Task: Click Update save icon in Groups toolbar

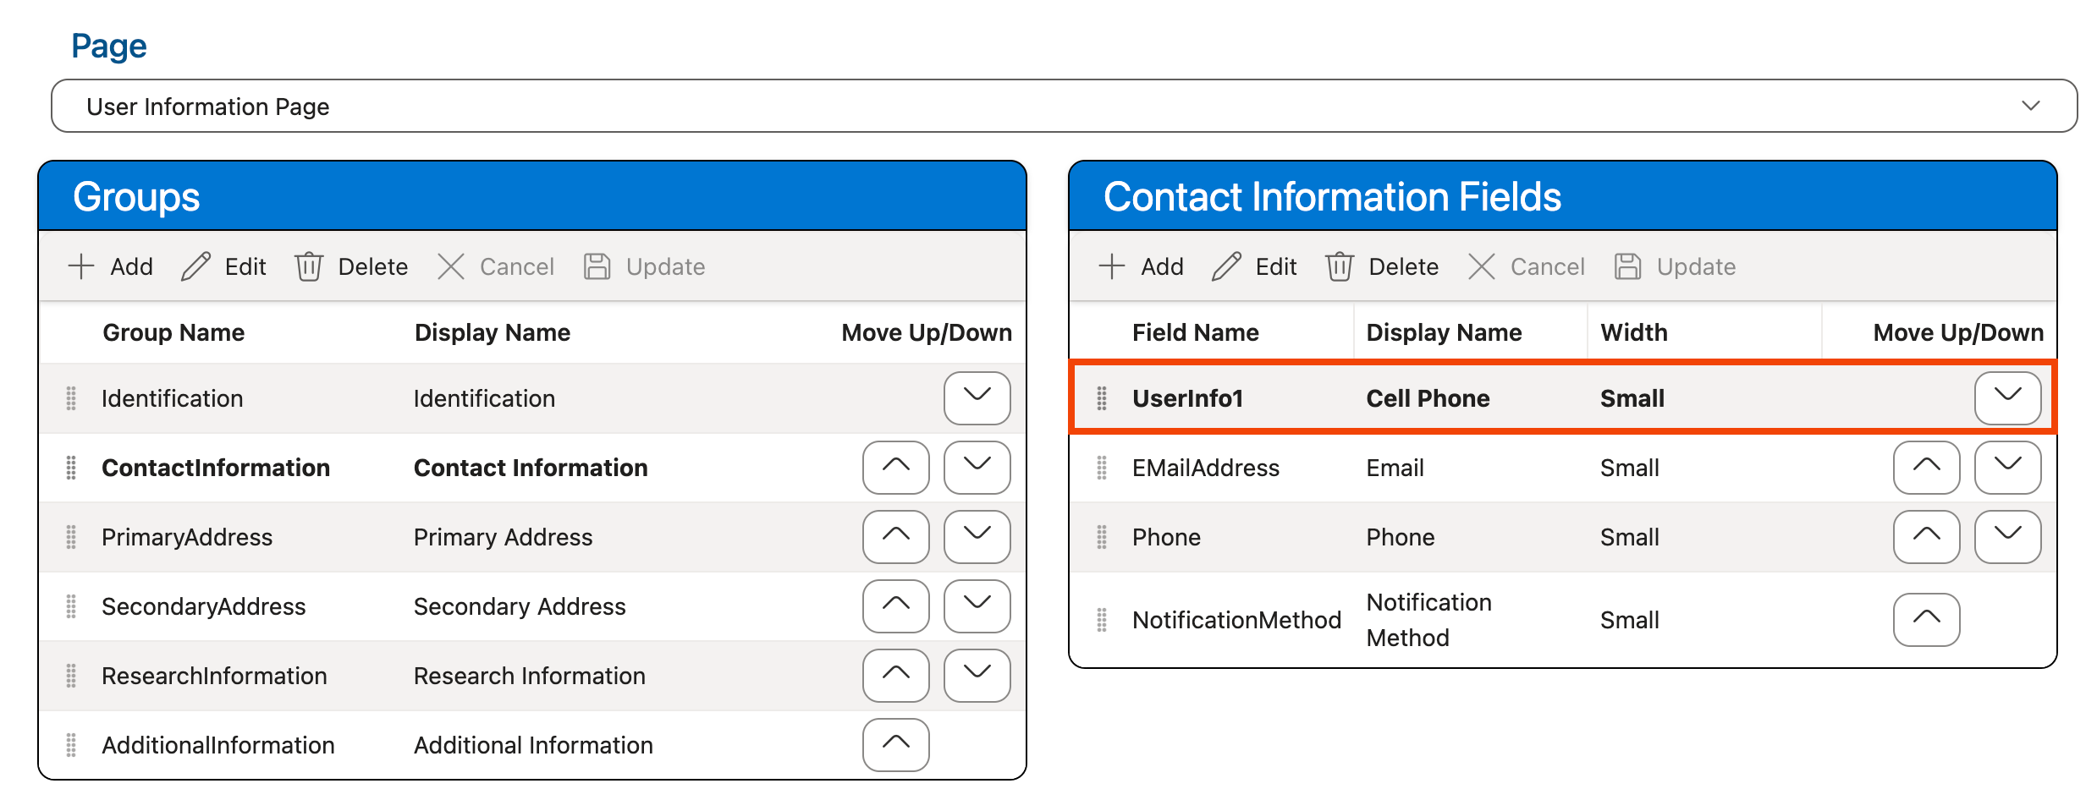Action: [x=597, y=266]
